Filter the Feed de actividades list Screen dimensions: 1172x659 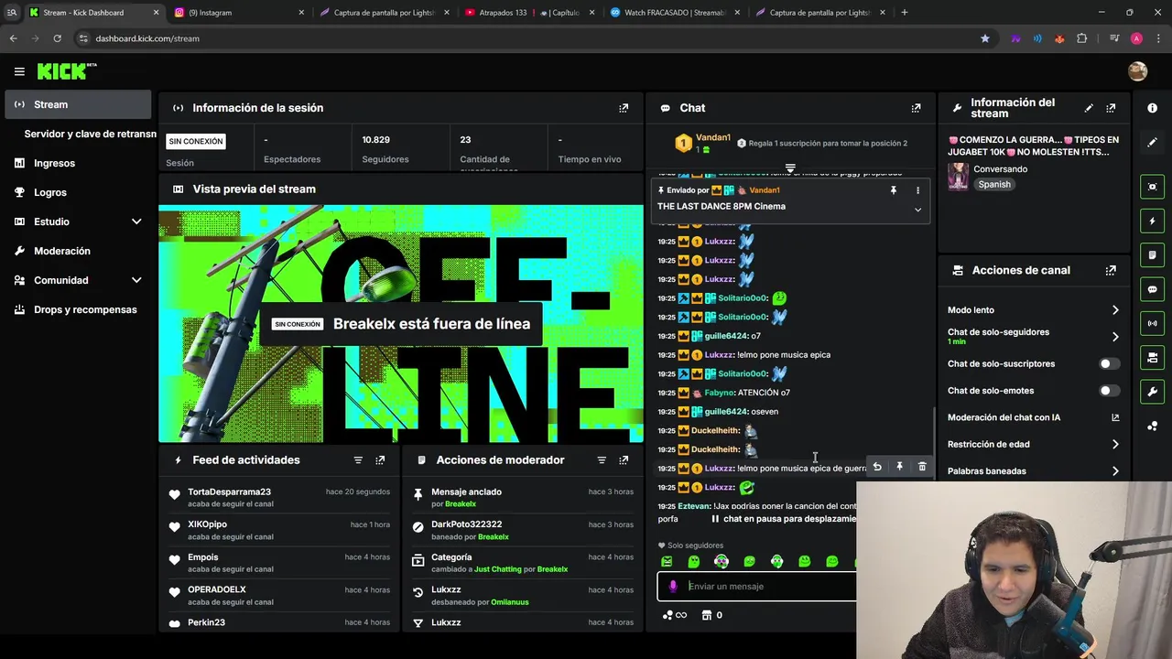point(358,460)
